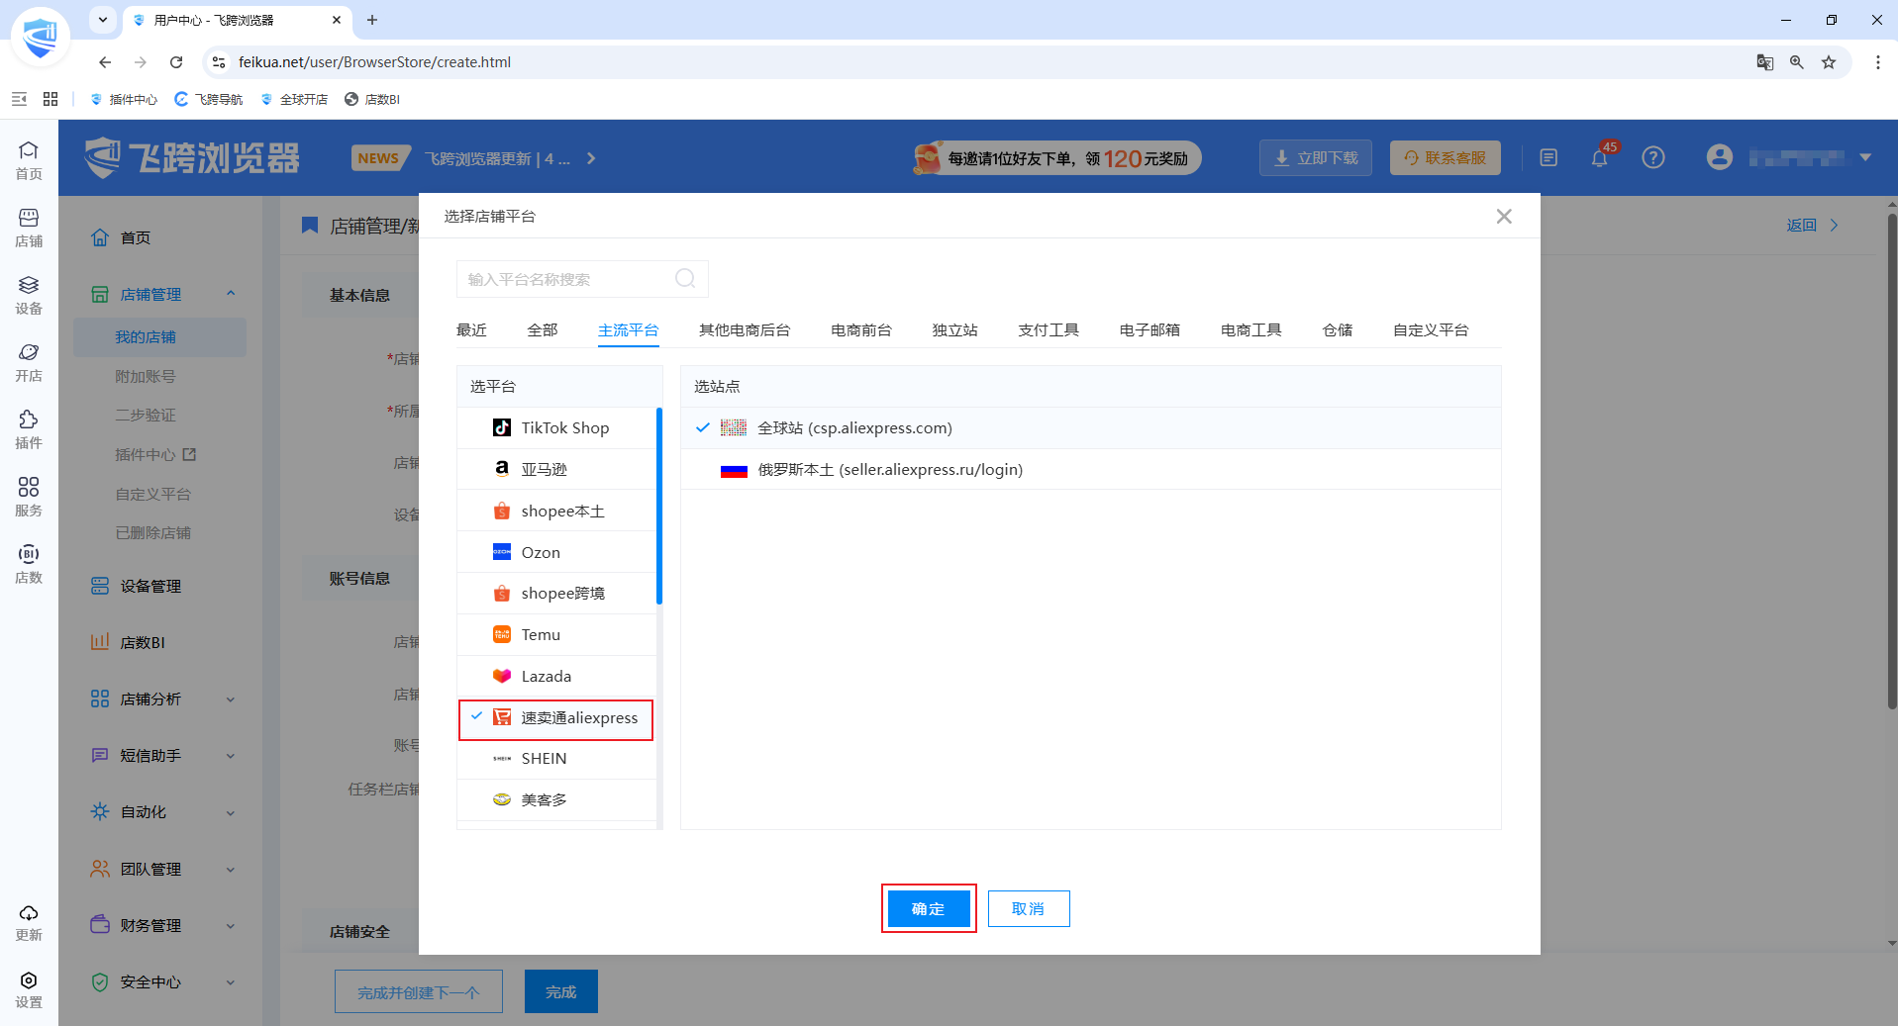Select the 速卖通aliexpress platform

tap(556, 718)
